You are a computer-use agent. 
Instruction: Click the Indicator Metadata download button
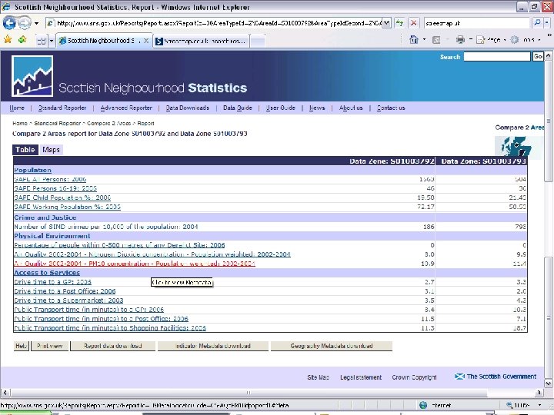tap(213, 346)
